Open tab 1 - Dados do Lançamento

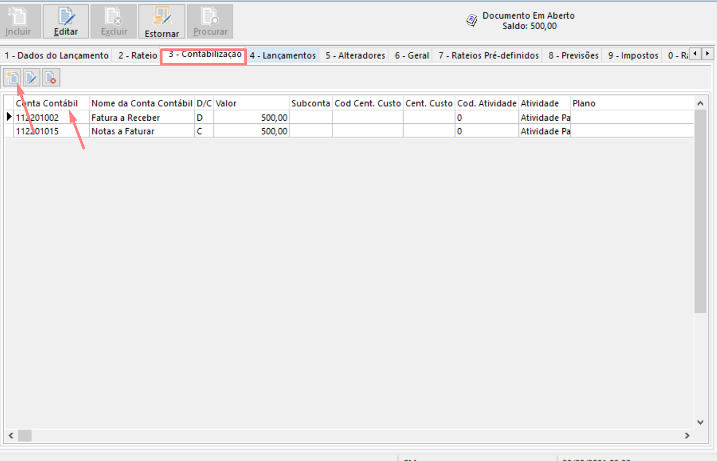click(x=56, y=55)
